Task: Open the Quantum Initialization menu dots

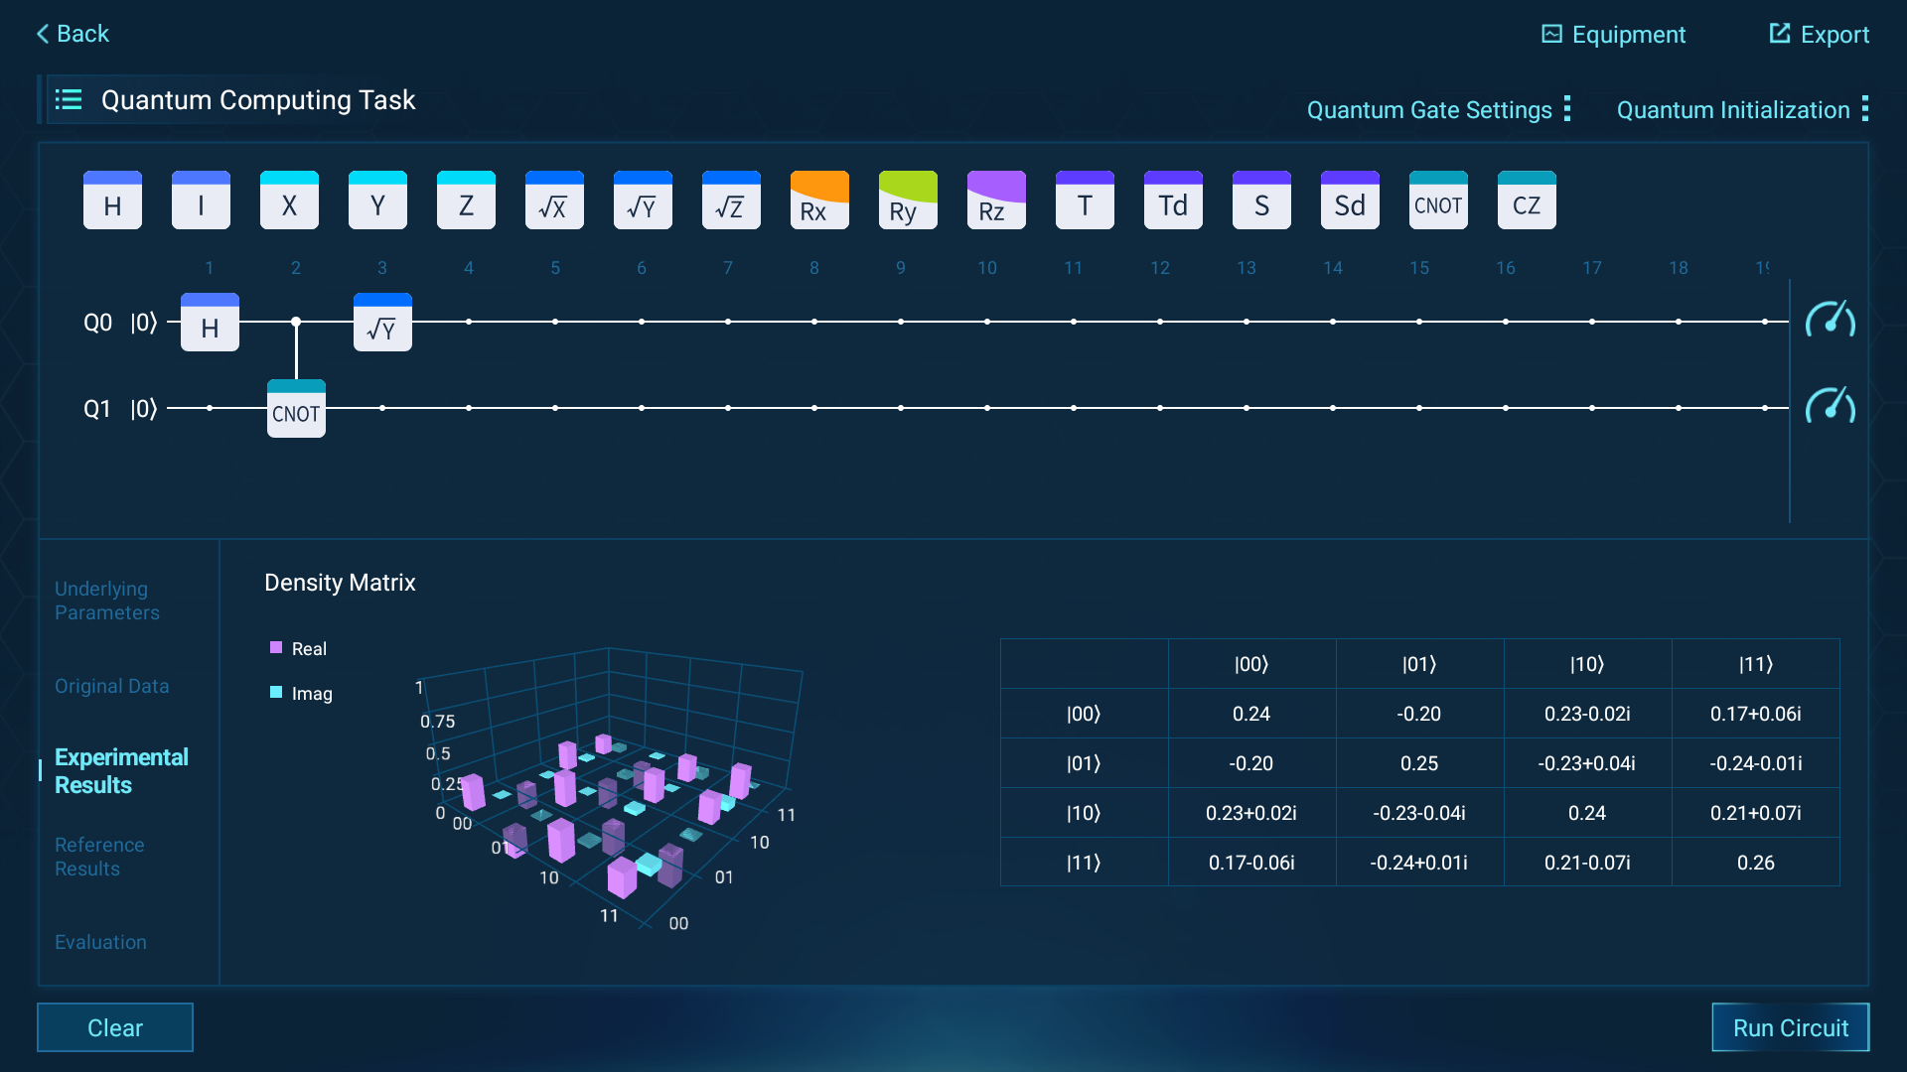Action: [1865, 109]
